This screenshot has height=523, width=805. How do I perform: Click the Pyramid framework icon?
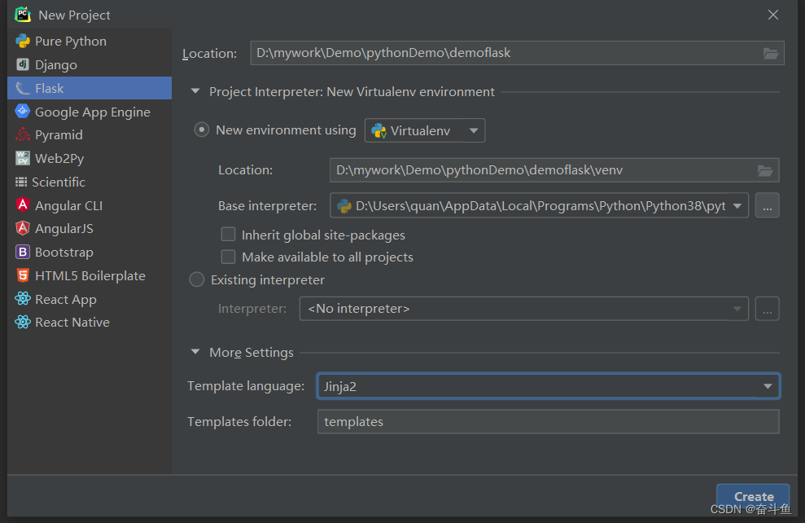point(23,134)
